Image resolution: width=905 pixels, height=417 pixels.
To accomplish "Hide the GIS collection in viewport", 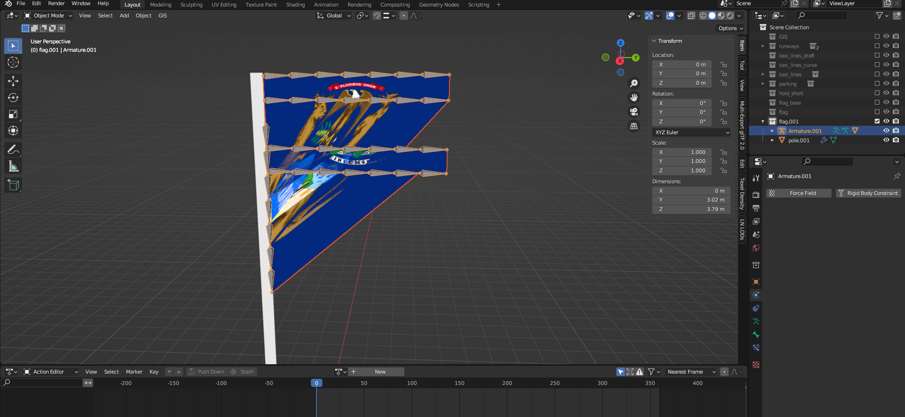I will 886,37.
